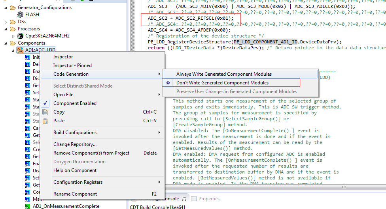
Task: Choose Paste text in the context menu
Action: [59, 121]
